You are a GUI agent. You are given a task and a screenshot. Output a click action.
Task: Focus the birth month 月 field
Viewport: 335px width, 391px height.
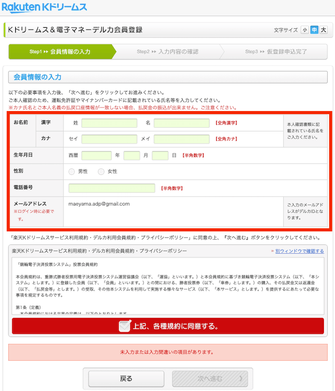point(132,155)
